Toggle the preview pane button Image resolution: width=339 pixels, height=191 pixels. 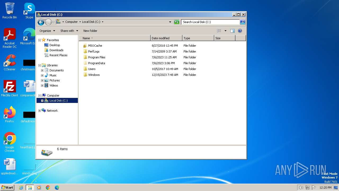pyautogui.click(x=233, y=31)
